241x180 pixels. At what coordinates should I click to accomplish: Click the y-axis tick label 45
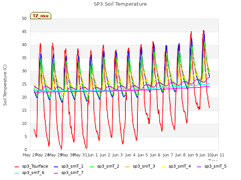pyautogui.click(x=24, y=31)
